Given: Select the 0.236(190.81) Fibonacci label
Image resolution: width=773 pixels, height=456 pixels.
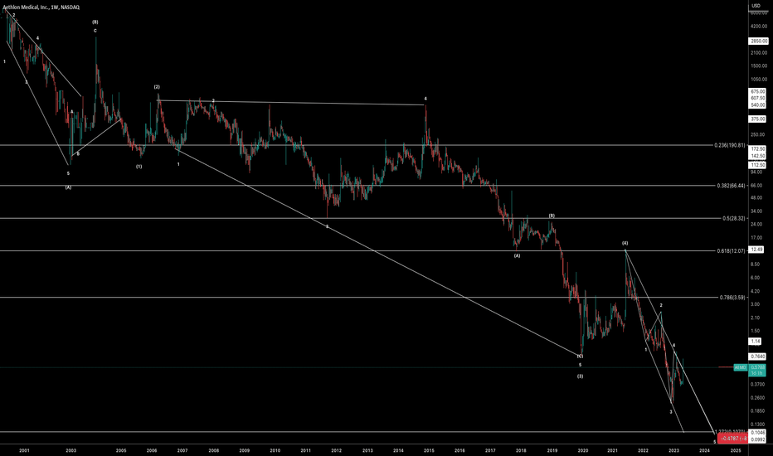Looking at the screenshot, I should pyautogui.click(x=730, y=145).
